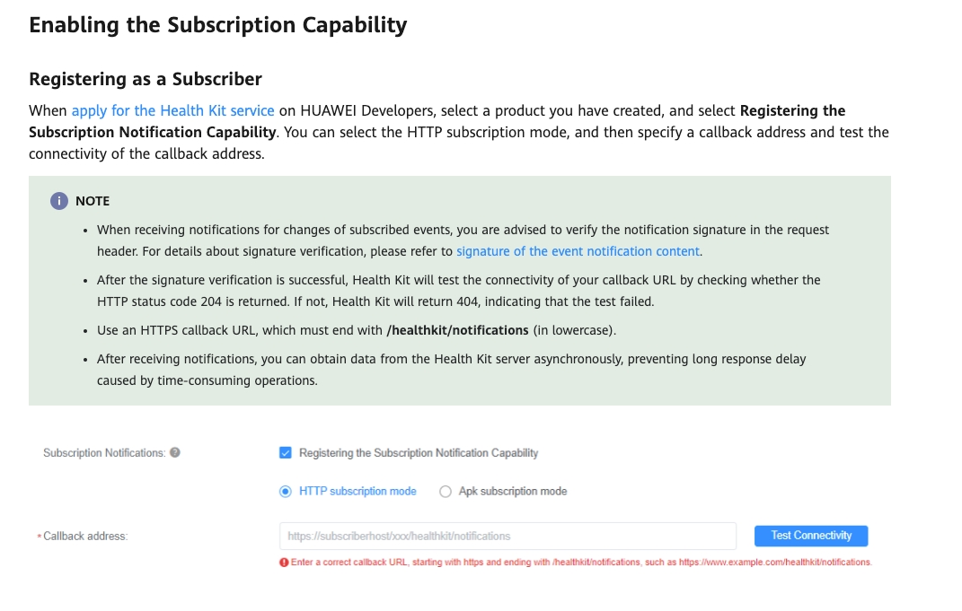This screenshot has width=962, height=611.
Task: Select the HTTP subscription mode radio button
Action: click(x=286, y=492)
